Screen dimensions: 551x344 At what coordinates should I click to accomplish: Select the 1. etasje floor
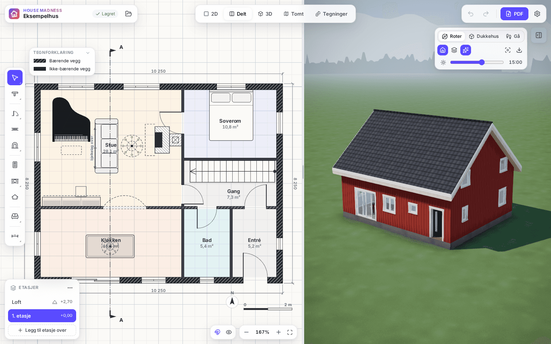click(42, 316)
